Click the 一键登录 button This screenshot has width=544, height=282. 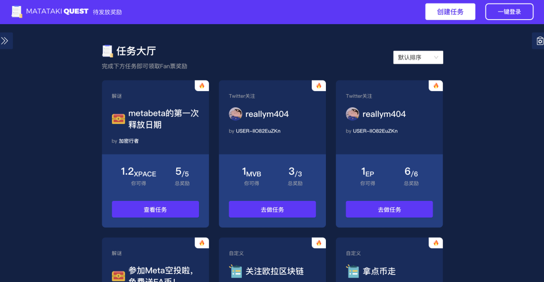point(509,12)
